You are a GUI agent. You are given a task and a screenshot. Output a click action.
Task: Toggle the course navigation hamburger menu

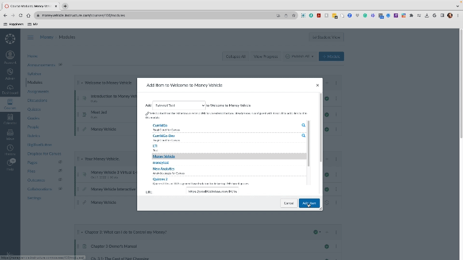(30, 37)
